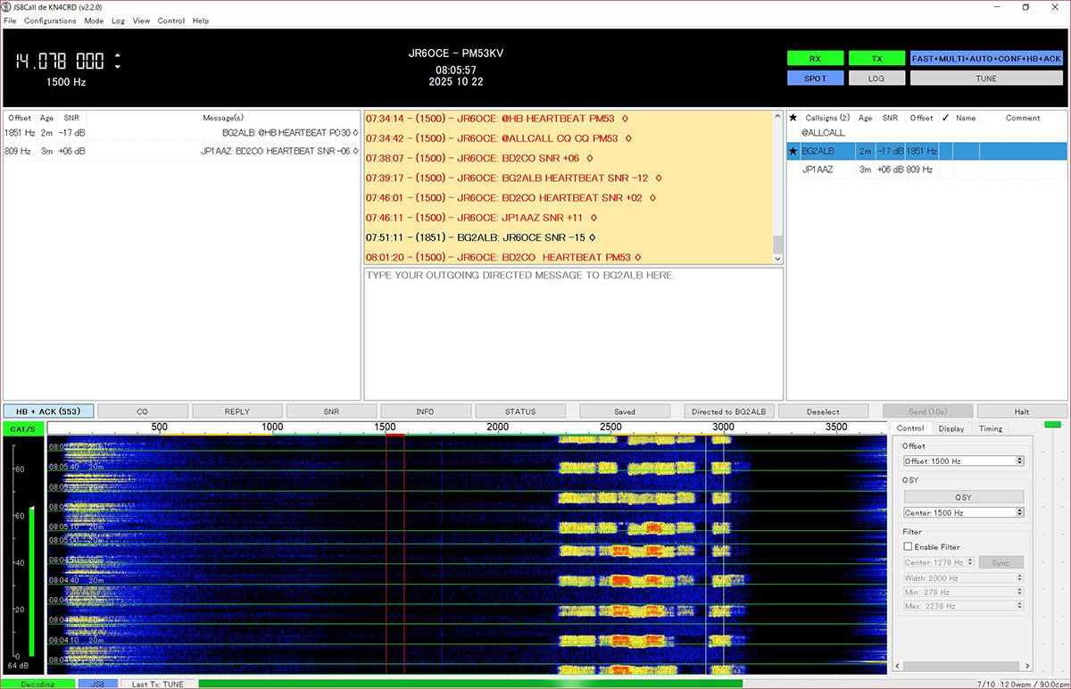Click the Halt button
The height and width of the screenshot is (689, 1071).
point(1022,411)
